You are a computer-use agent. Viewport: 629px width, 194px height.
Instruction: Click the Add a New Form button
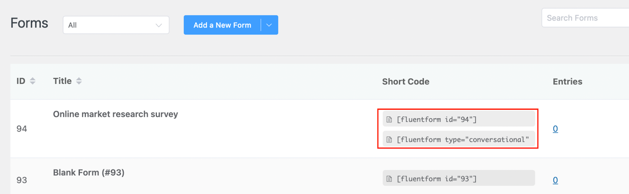[222, 25]
